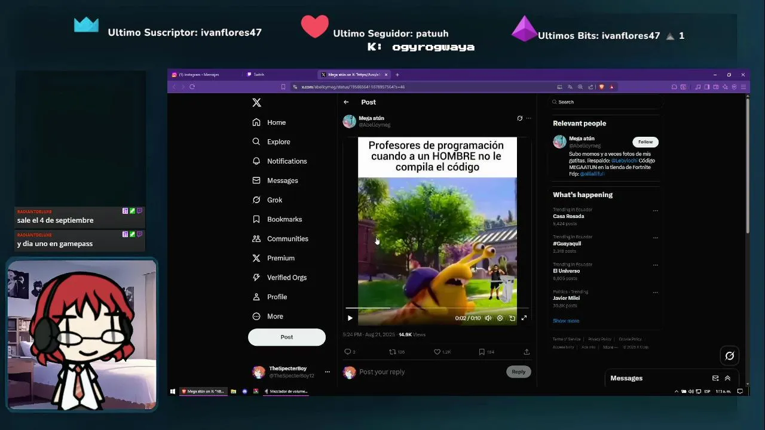This screenshot has height=430, width=765.
Task: Open the Javier Milei trending topic
Action: (x=566, y=298)
